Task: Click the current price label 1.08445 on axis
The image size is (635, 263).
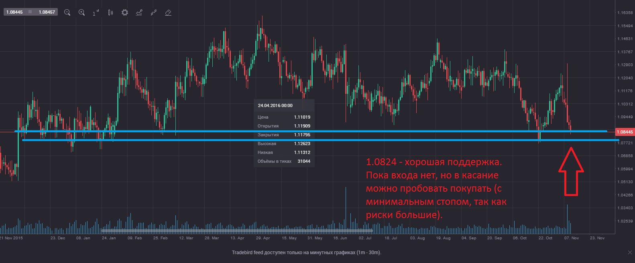Action: [x=625, y=132]
